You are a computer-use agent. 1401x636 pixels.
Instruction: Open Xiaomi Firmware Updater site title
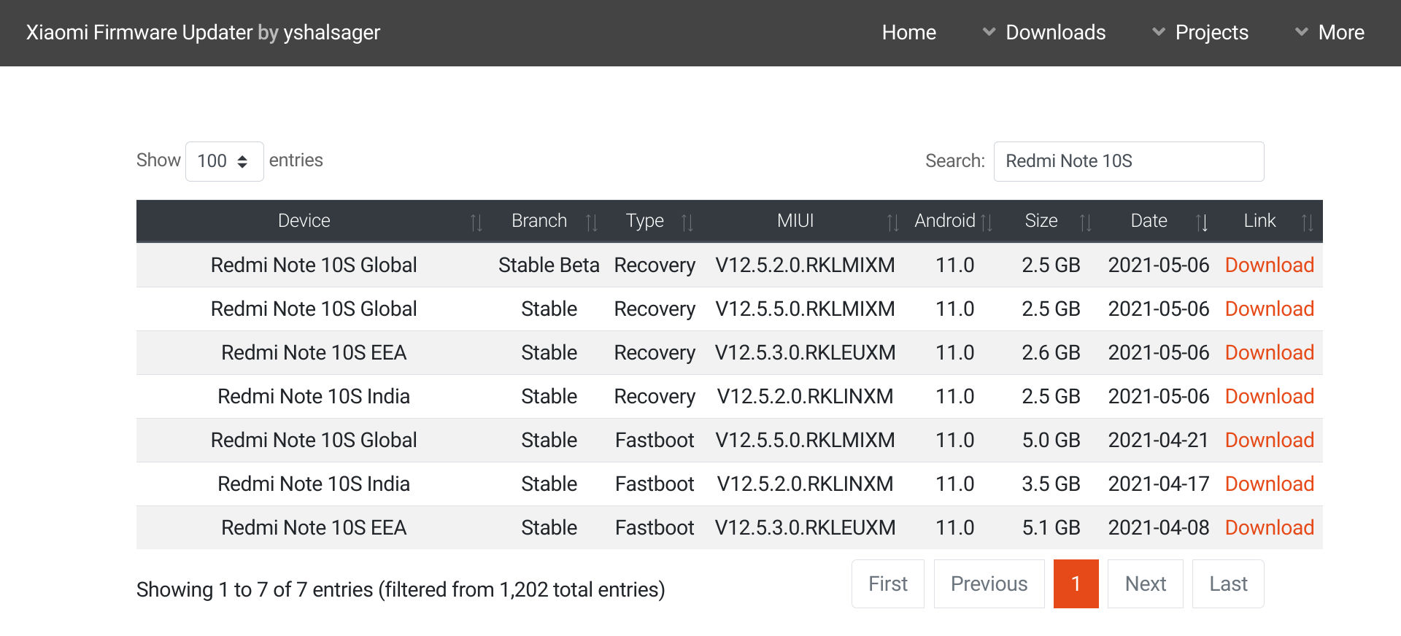click(139, 33)
